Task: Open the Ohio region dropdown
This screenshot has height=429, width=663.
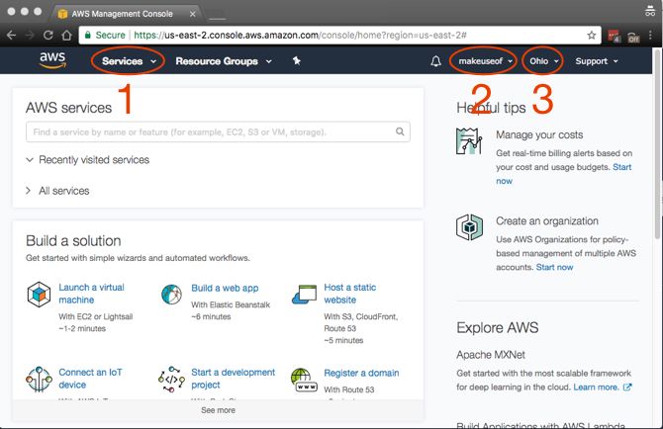Action: [x=544, y=61]
